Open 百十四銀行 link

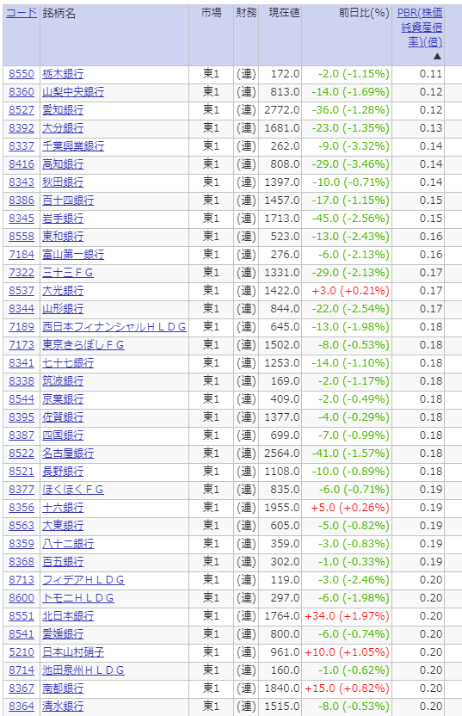pos(68,201)
